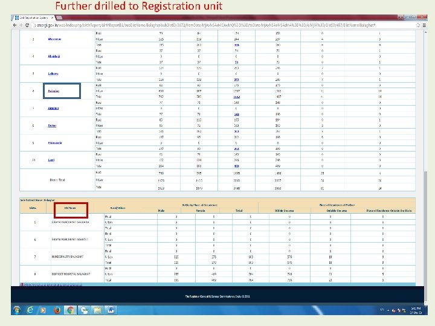Open the Balaghat tehsil link
Viewport: 435px width, 326px height.
pos(54,91)
